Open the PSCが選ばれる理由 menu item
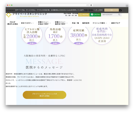134x113 pixels. [x=13, y=23]
